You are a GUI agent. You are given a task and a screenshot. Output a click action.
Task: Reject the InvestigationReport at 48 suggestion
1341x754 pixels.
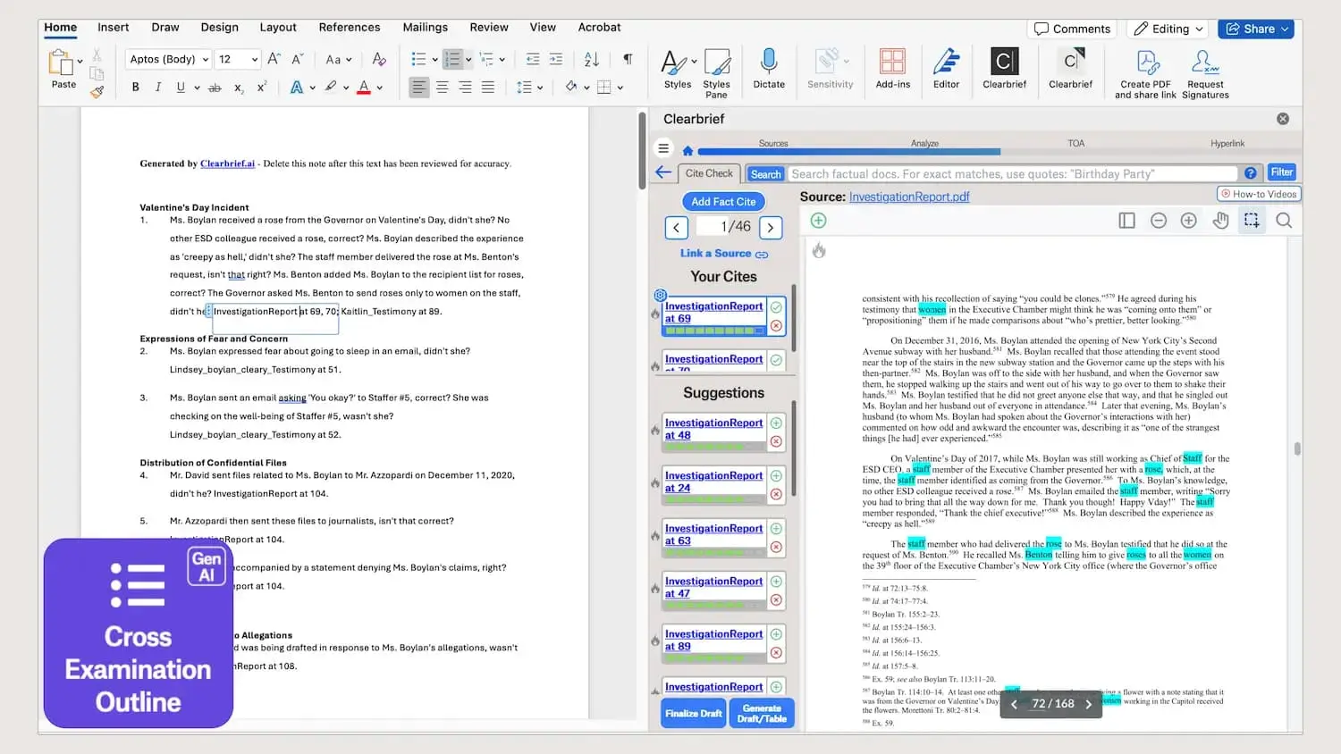click(x=776, y=440)
